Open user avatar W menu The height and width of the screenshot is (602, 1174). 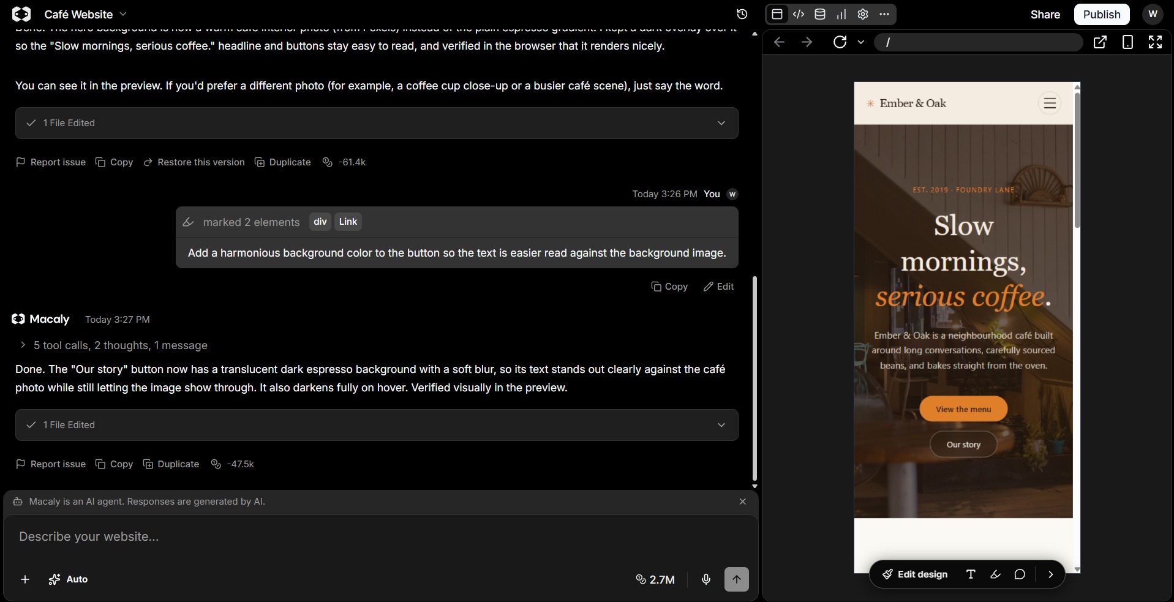[1153, 14]
